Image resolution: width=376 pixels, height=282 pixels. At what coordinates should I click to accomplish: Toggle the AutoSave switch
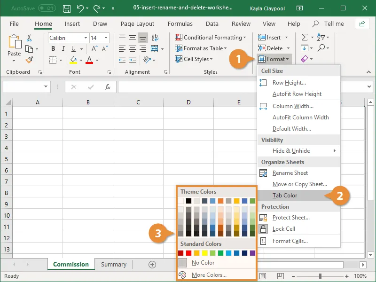[47, 8]
